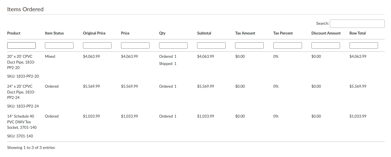Viewport: 391px width, 157px height.
Task: Sort by the Row Total header
Action: click(358, 33)
